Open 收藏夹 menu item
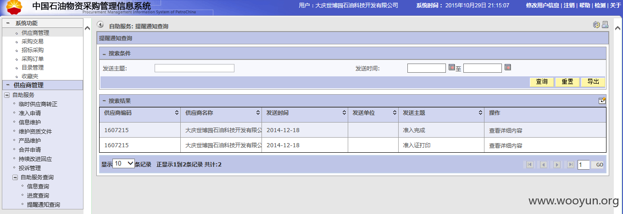The height and width of the screenshot is (214, 623). [30, 76]
